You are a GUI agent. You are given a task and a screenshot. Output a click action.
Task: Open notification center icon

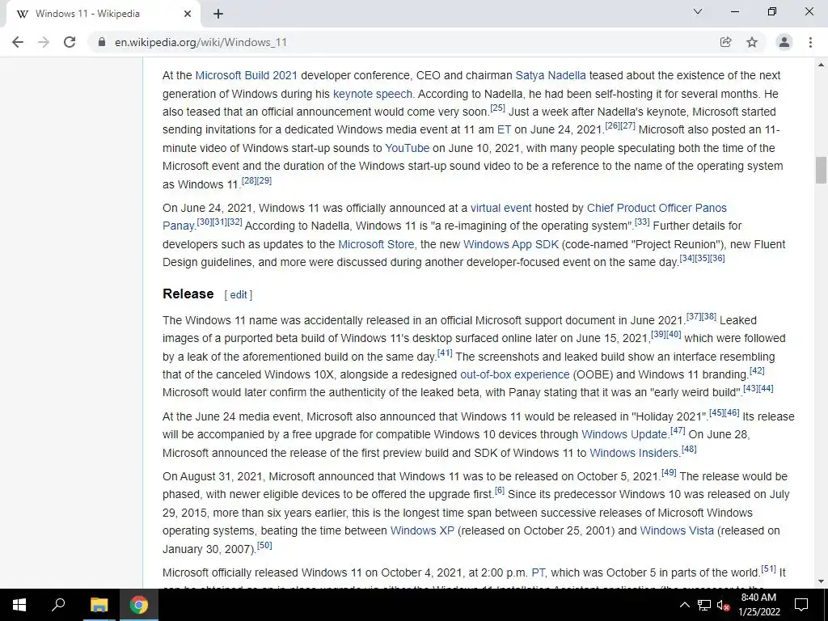[801, 605]
